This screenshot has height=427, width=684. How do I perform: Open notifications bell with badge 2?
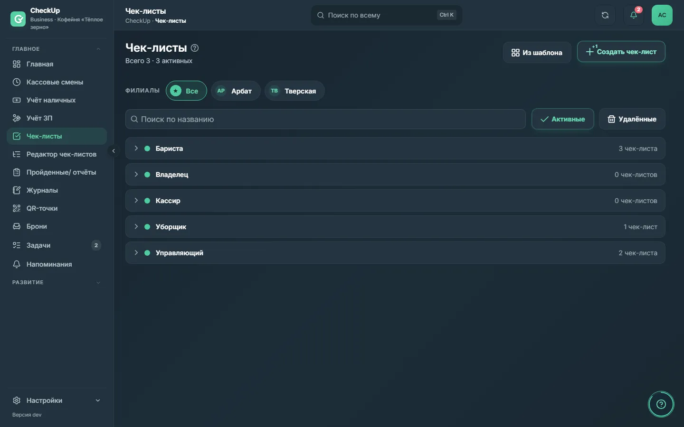pos(634,15)
